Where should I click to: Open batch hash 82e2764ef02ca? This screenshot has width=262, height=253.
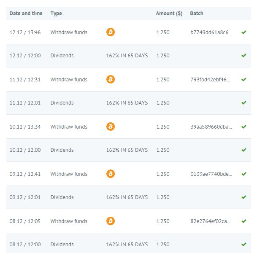pos(211,221)
